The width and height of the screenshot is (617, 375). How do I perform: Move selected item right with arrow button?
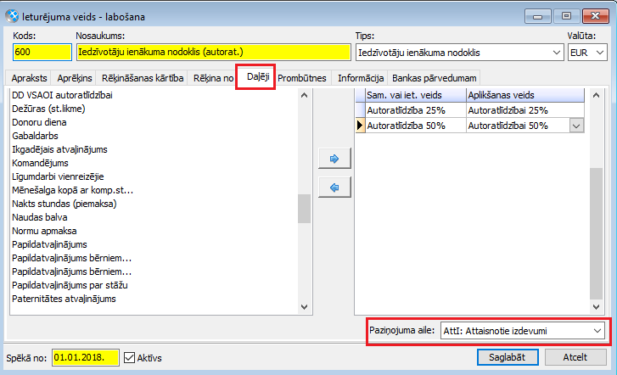334,159
